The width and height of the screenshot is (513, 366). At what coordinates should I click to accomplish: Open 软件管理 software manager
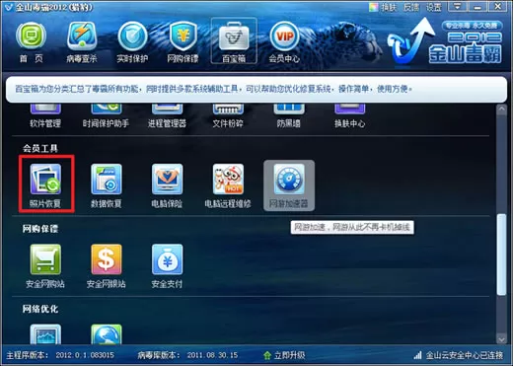click(45, 116)
